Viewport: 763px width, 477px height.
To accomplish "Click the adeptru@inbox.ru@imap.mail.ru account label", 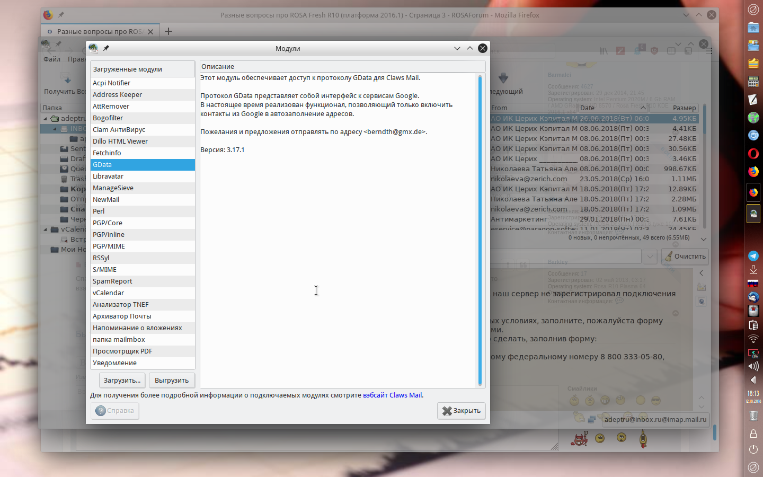I will [x=655, y=420].
